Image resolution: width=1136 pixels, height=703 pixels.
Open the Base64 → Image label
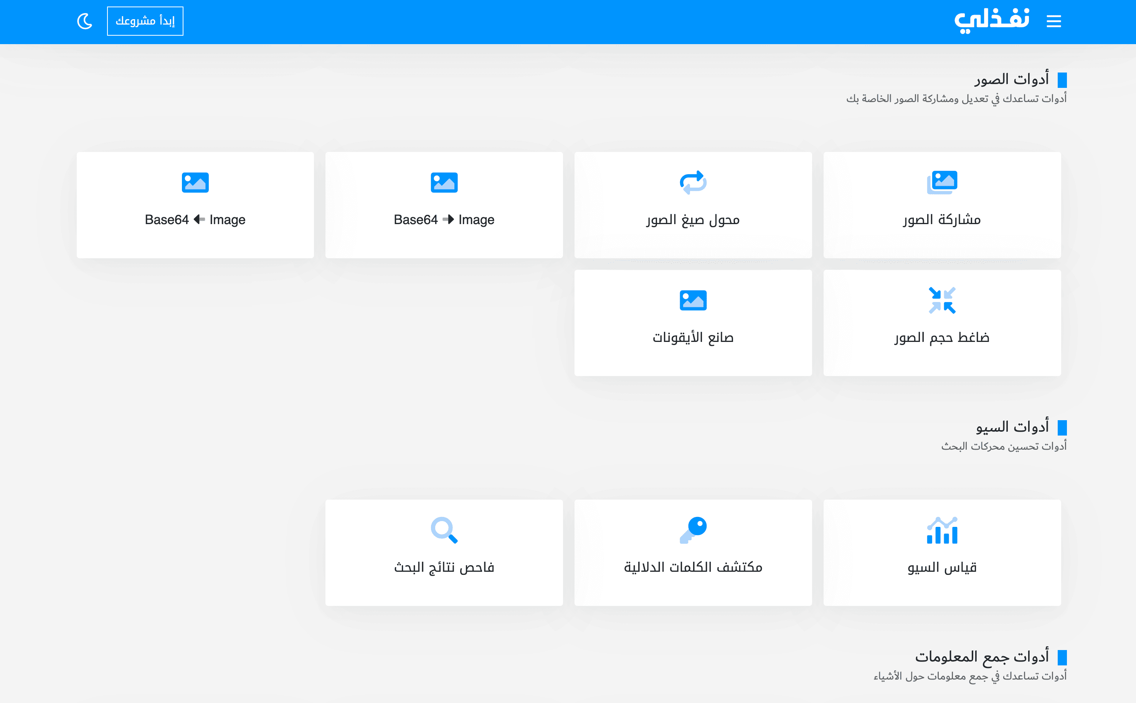(x=444, y=219)
